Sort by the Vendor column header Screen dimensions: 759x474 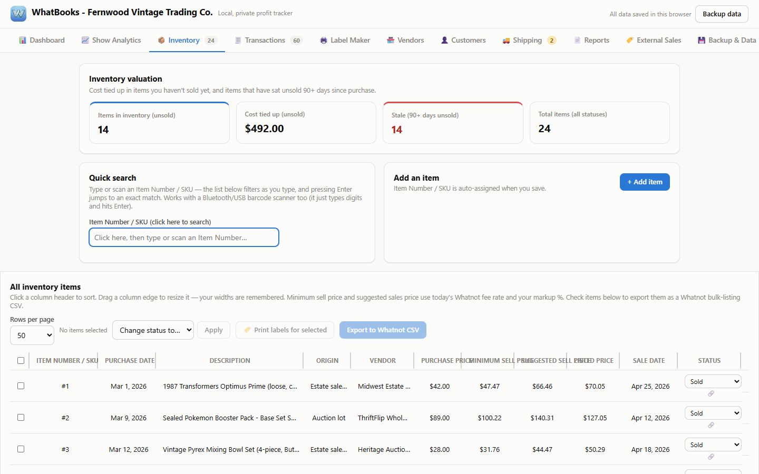point(383,361)
